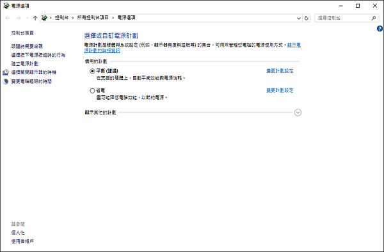This screenshot has width=384, height=252.
Task: Minimize the Power Options window
Action: tap(341, 6)
